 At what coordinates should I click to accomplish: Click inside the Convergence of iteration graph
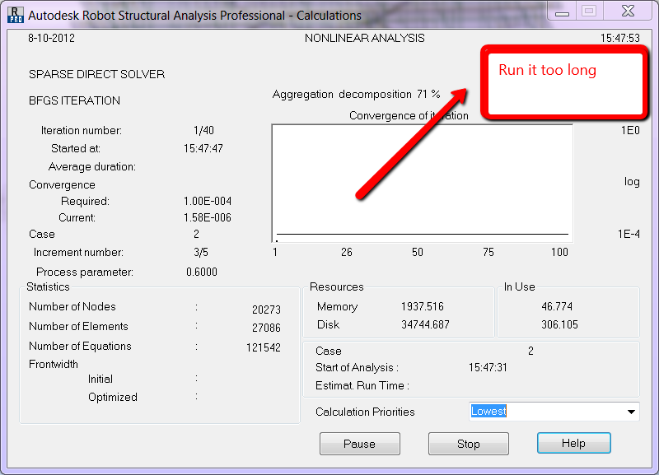point(423,183)
